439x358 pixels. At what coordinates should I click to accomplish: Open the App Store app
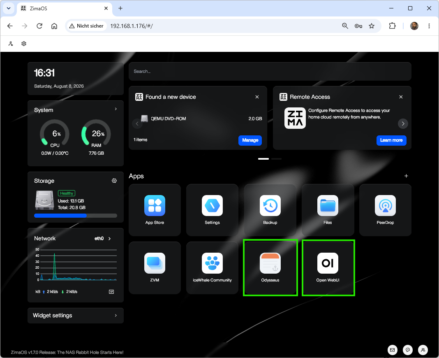[155, 210]
